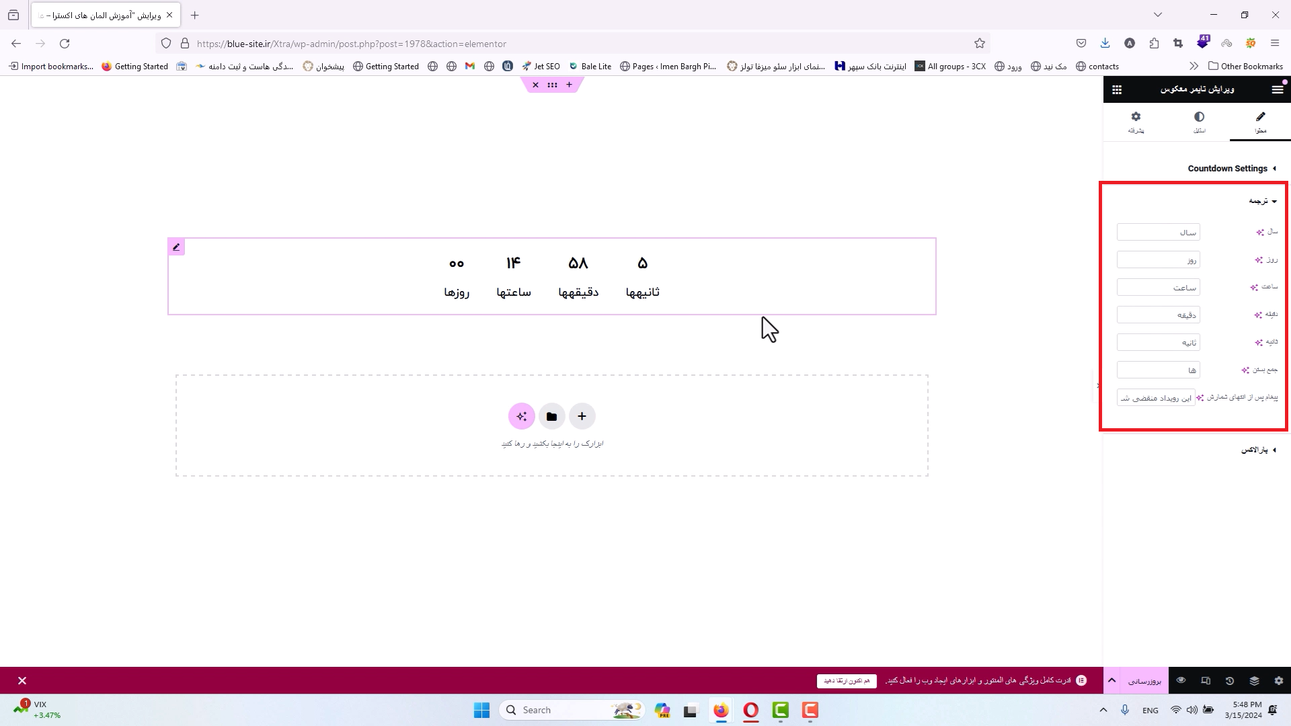Click the taskbar Search box
Viewport: 1291px width, 726px height.
[572, 710]
